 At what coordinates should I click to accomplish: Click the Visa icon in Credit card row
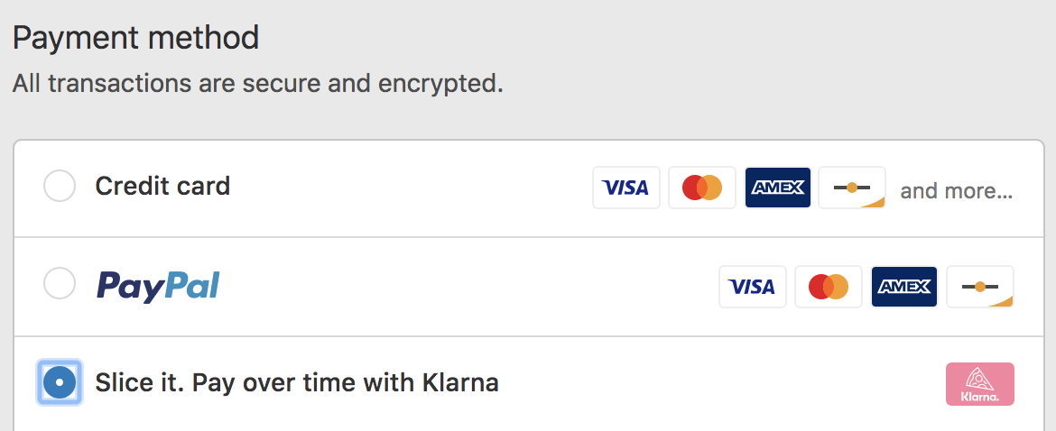626,188
